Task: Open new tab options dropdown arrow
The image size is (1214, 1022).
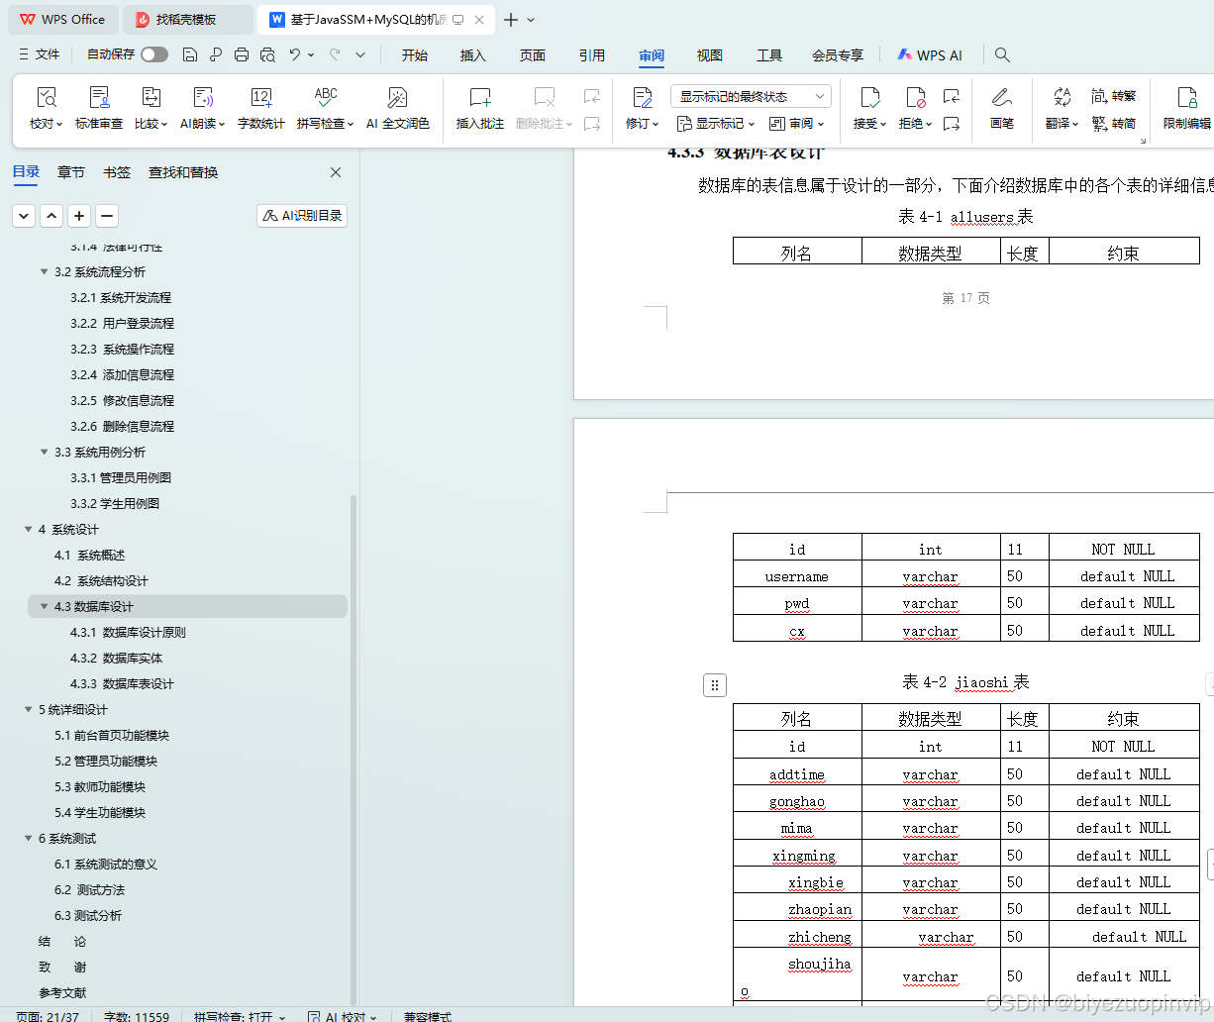Action: pos(531,20)
